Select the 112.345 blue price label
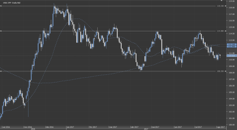The image size is (237, 130). pyautogui.click(x=232, y=44)
